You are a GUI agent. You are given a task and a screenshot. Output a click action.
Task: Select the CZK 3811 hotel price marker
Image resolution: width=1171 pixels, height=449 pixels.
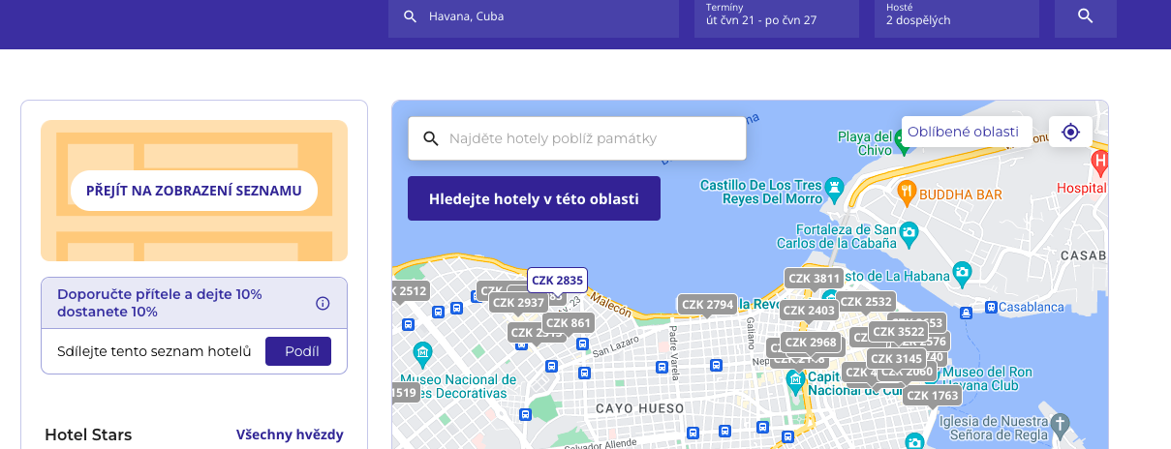814,279
